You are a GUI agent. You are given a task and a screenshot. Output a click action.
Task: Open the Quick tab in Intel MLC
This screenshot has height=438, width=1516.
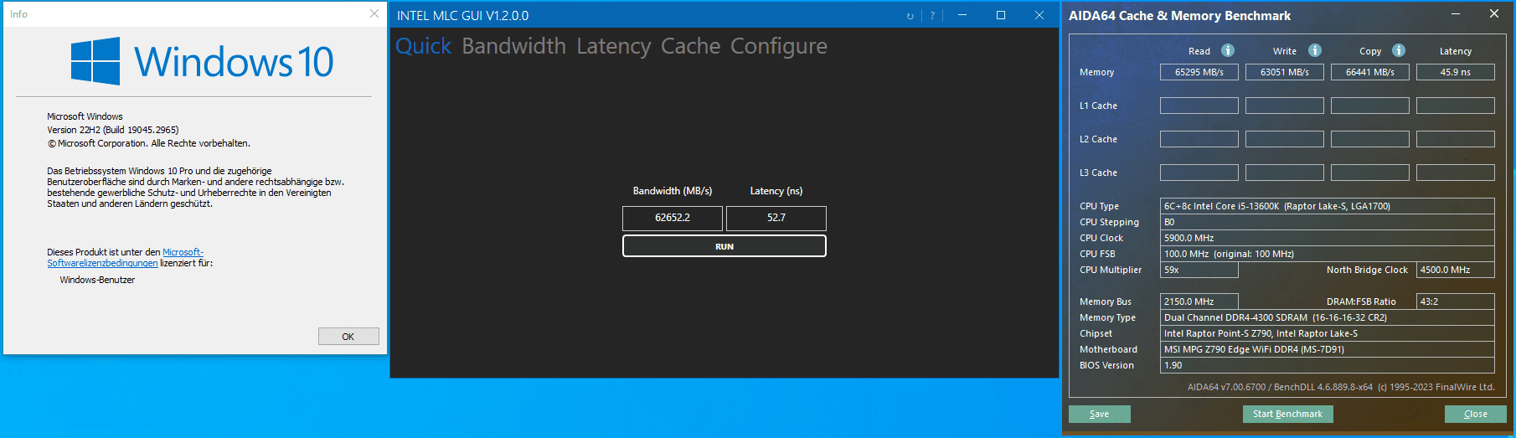point(423,46)
